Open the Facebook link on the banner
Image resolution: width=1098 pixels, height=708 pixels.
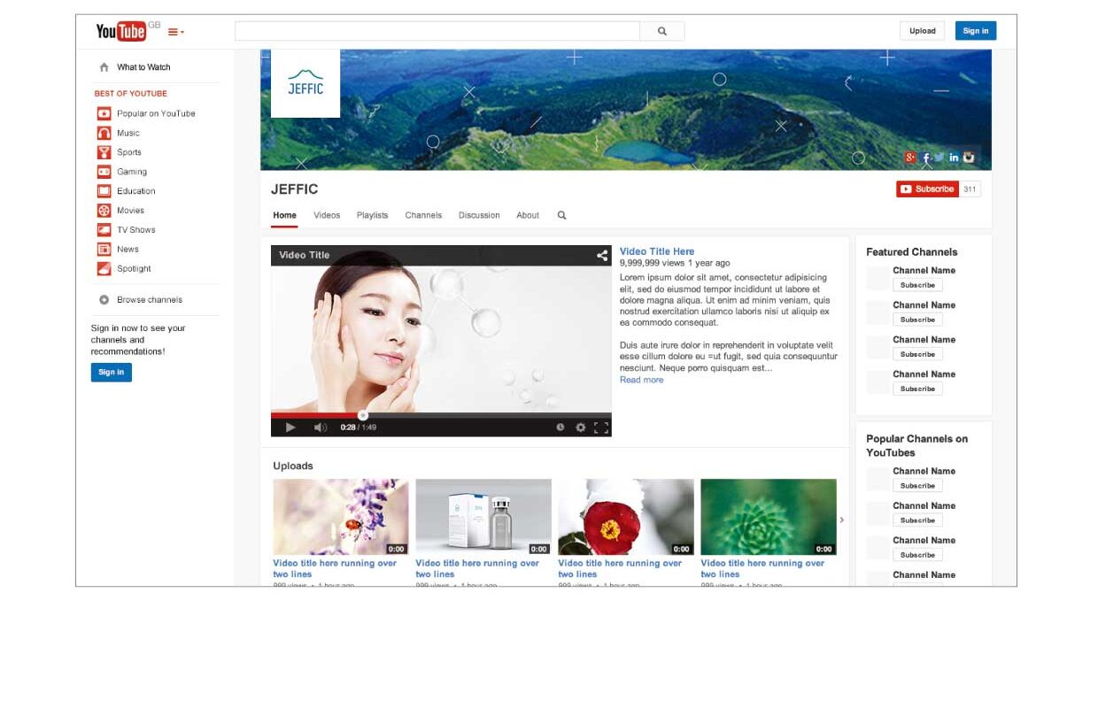pyautogui.click(x=926, y=158)
